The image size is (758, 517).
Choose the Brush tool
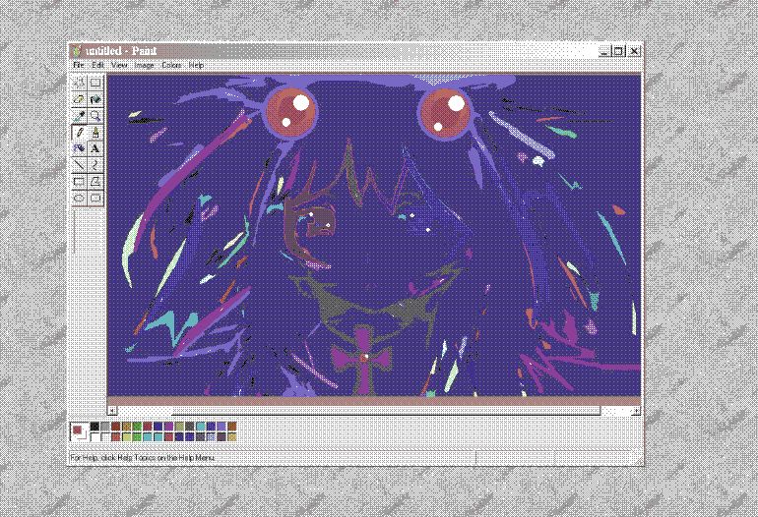95,132
